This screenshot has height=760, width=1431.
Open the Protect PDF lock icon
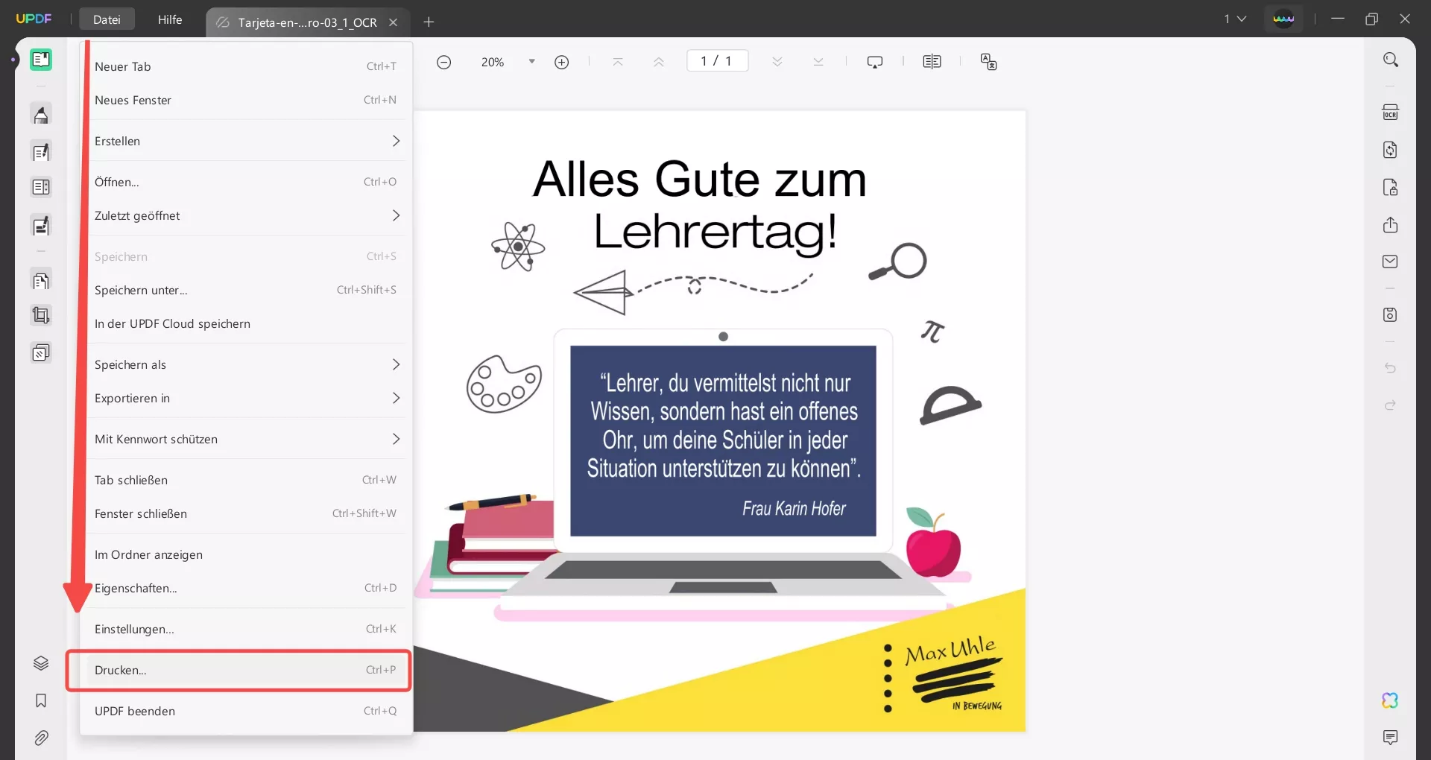coord(1391,187)
